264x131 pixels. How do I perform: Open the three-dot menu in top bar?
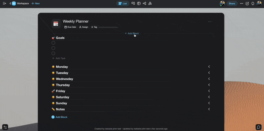[x=242, y=3]
